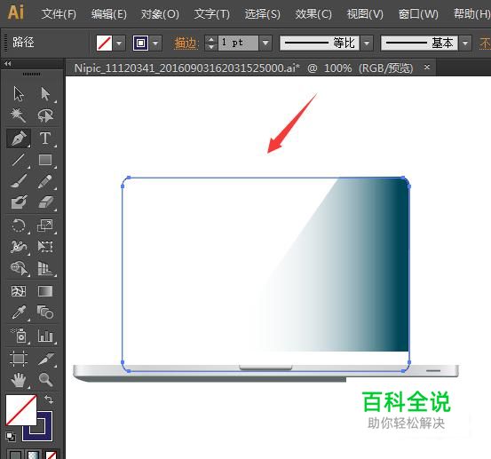The width and height of the screenshot is (491, 459).
Task: Select the Blob Brush tool
Action: pos(19,202)
